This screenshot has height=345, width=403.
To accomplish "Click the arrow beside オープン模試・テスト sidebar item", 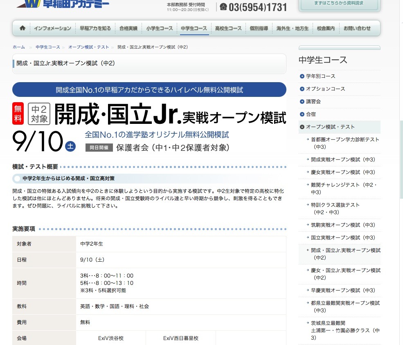I will coord(302,127).
